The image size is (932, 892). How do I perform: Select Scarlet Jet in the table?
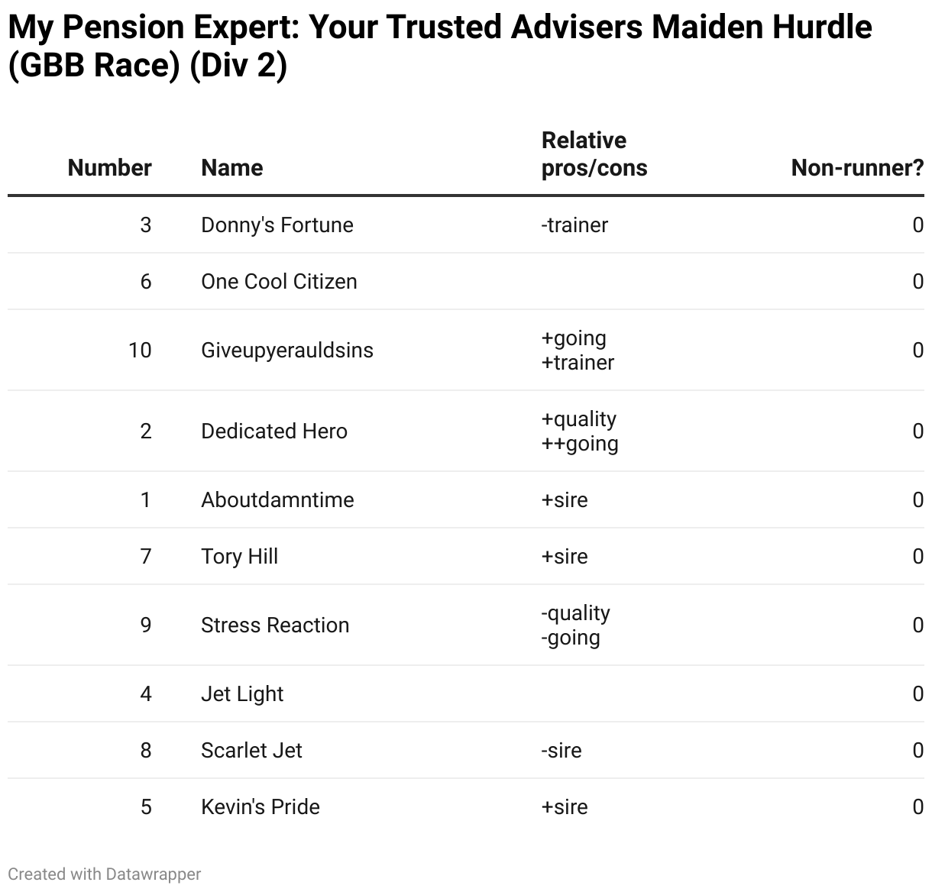tap(251, 751)
